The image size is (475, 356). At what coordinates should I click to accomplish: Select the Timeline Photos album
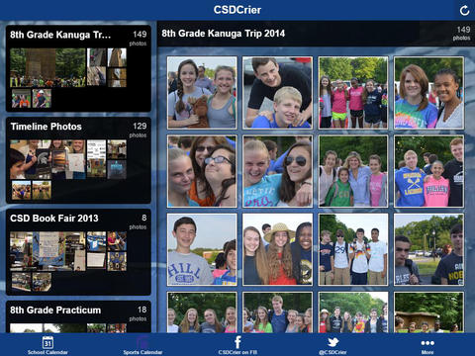(78, 160)
